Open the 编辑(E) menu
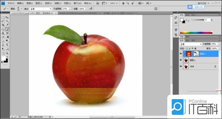Image resolution: width=222 pixels, height=119 pixels. (x=20, y=3)
